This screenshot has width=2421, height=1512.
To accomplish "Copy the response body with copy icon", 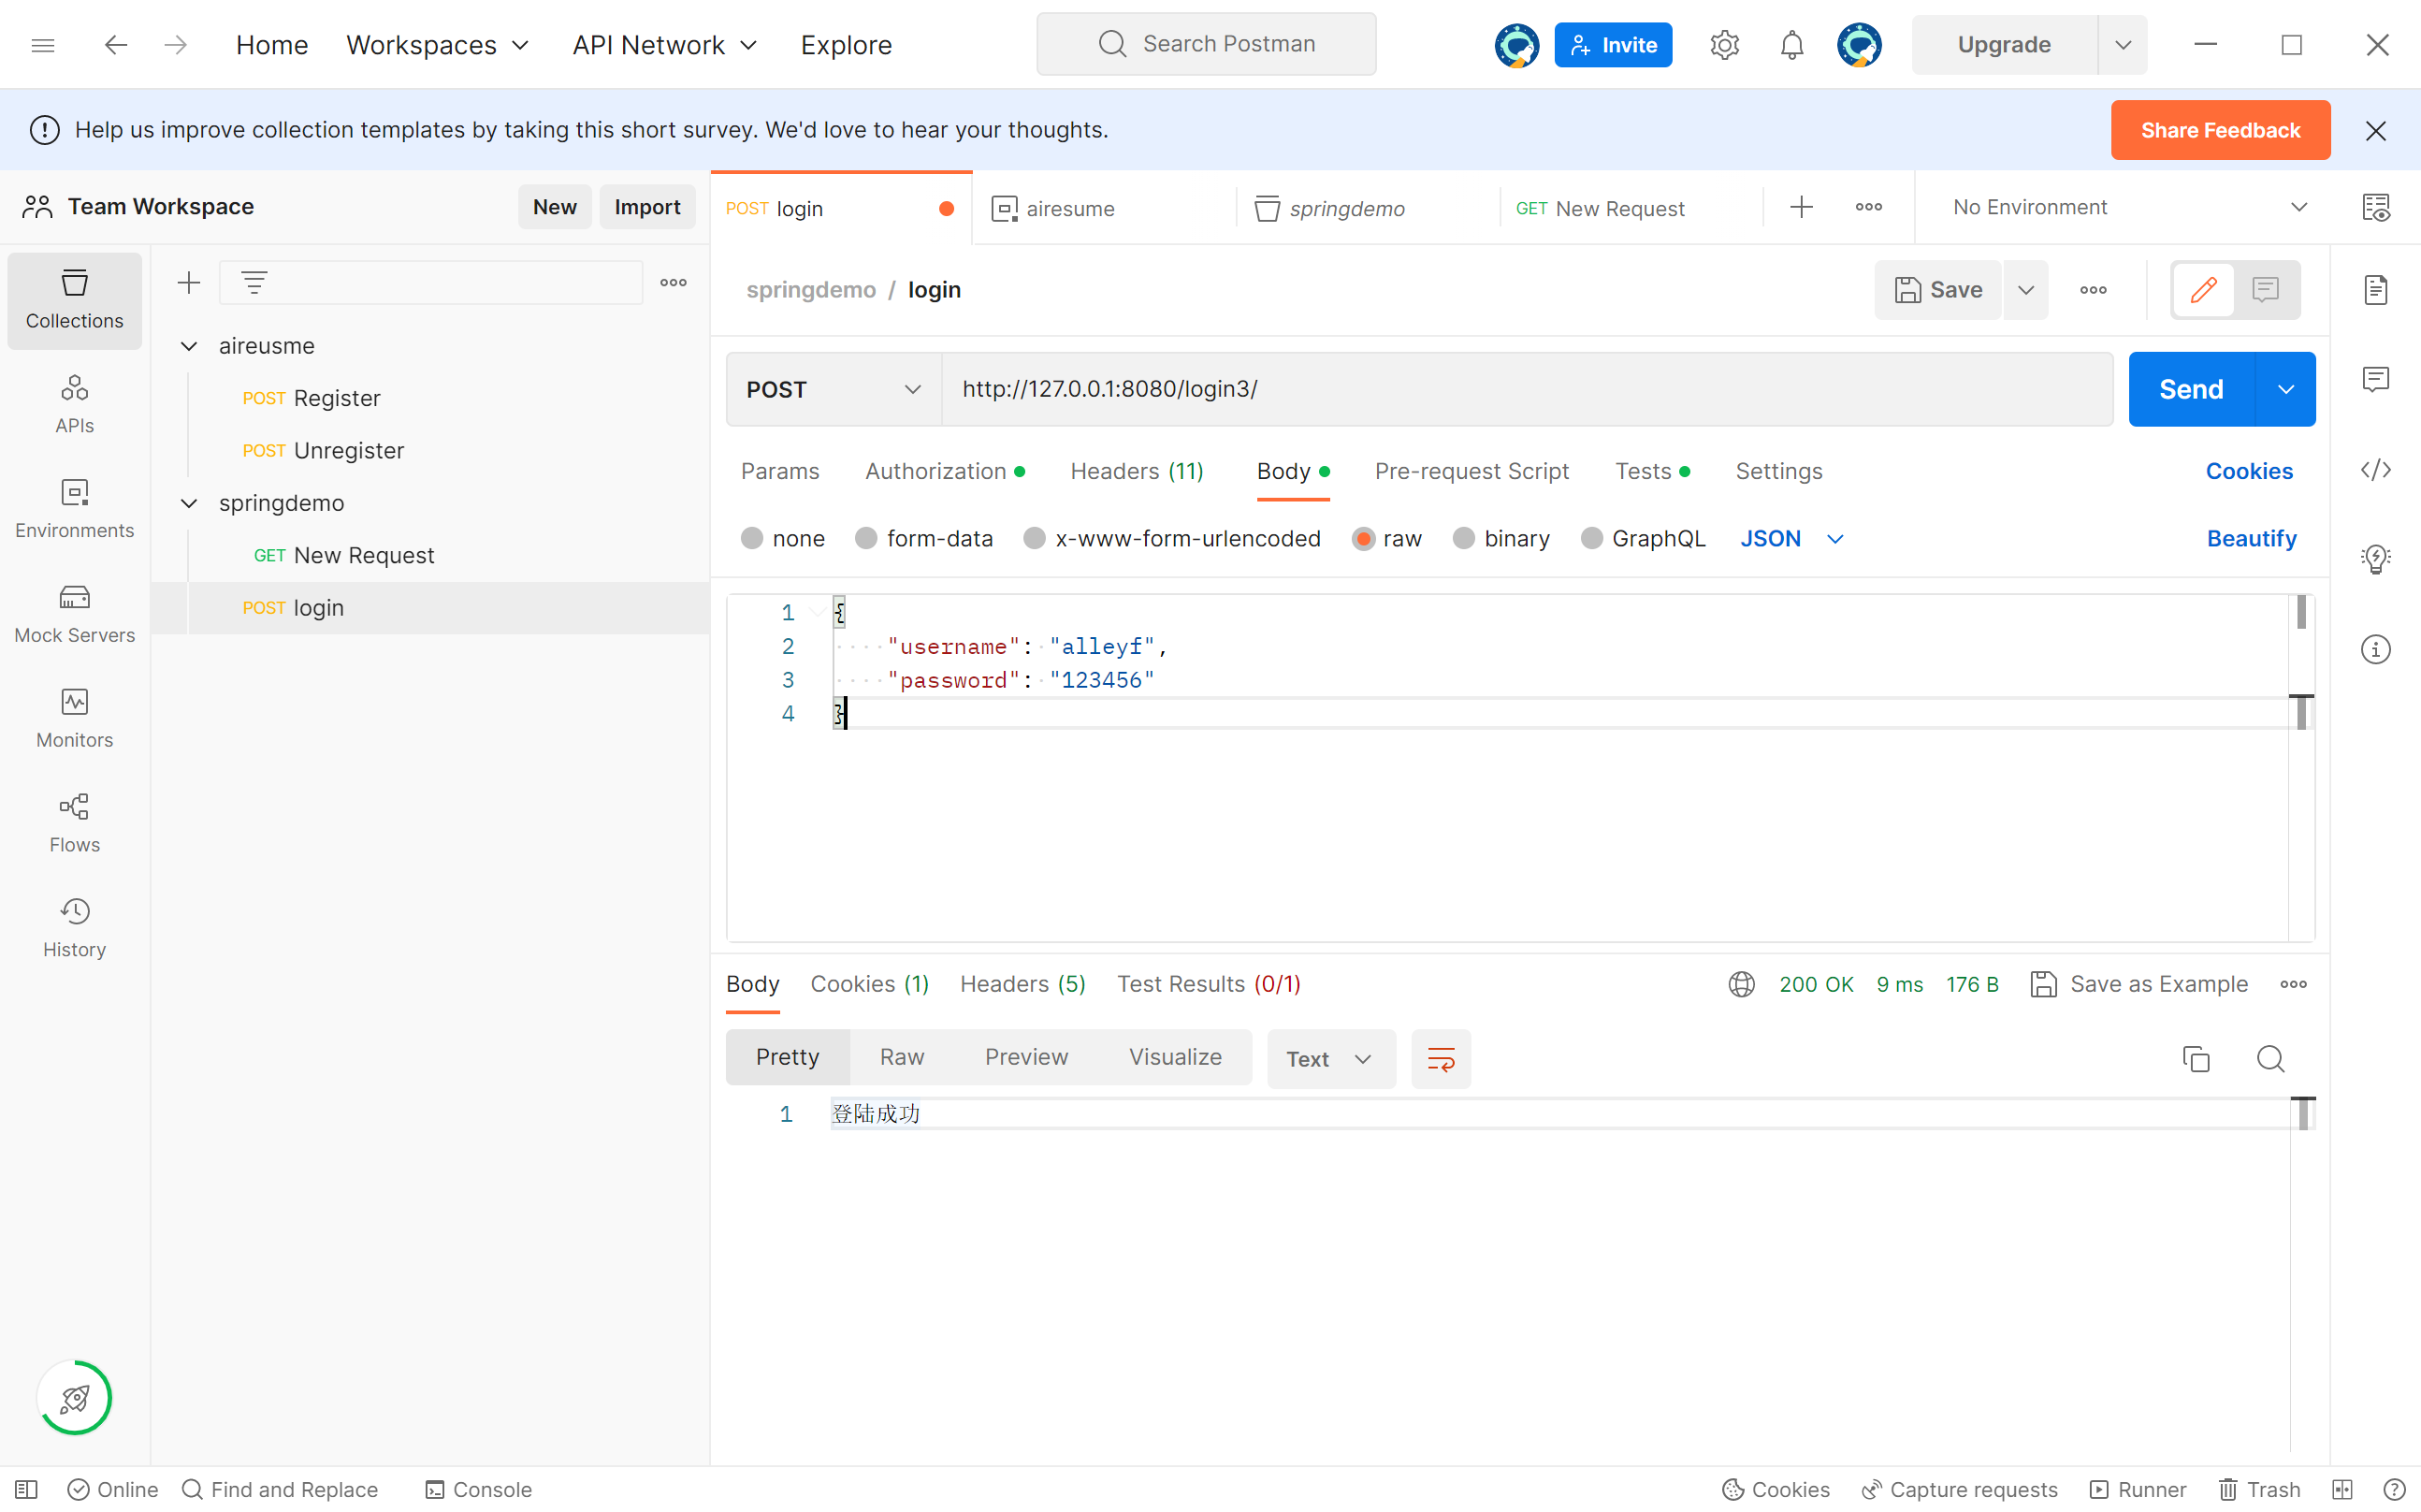I will (2196, 1058).
